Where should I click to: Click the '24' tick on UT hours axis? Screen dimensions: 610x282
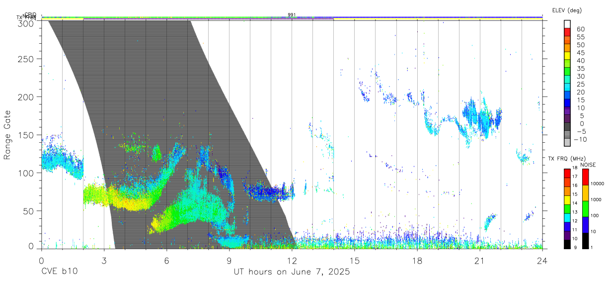(x=542, y=261)
